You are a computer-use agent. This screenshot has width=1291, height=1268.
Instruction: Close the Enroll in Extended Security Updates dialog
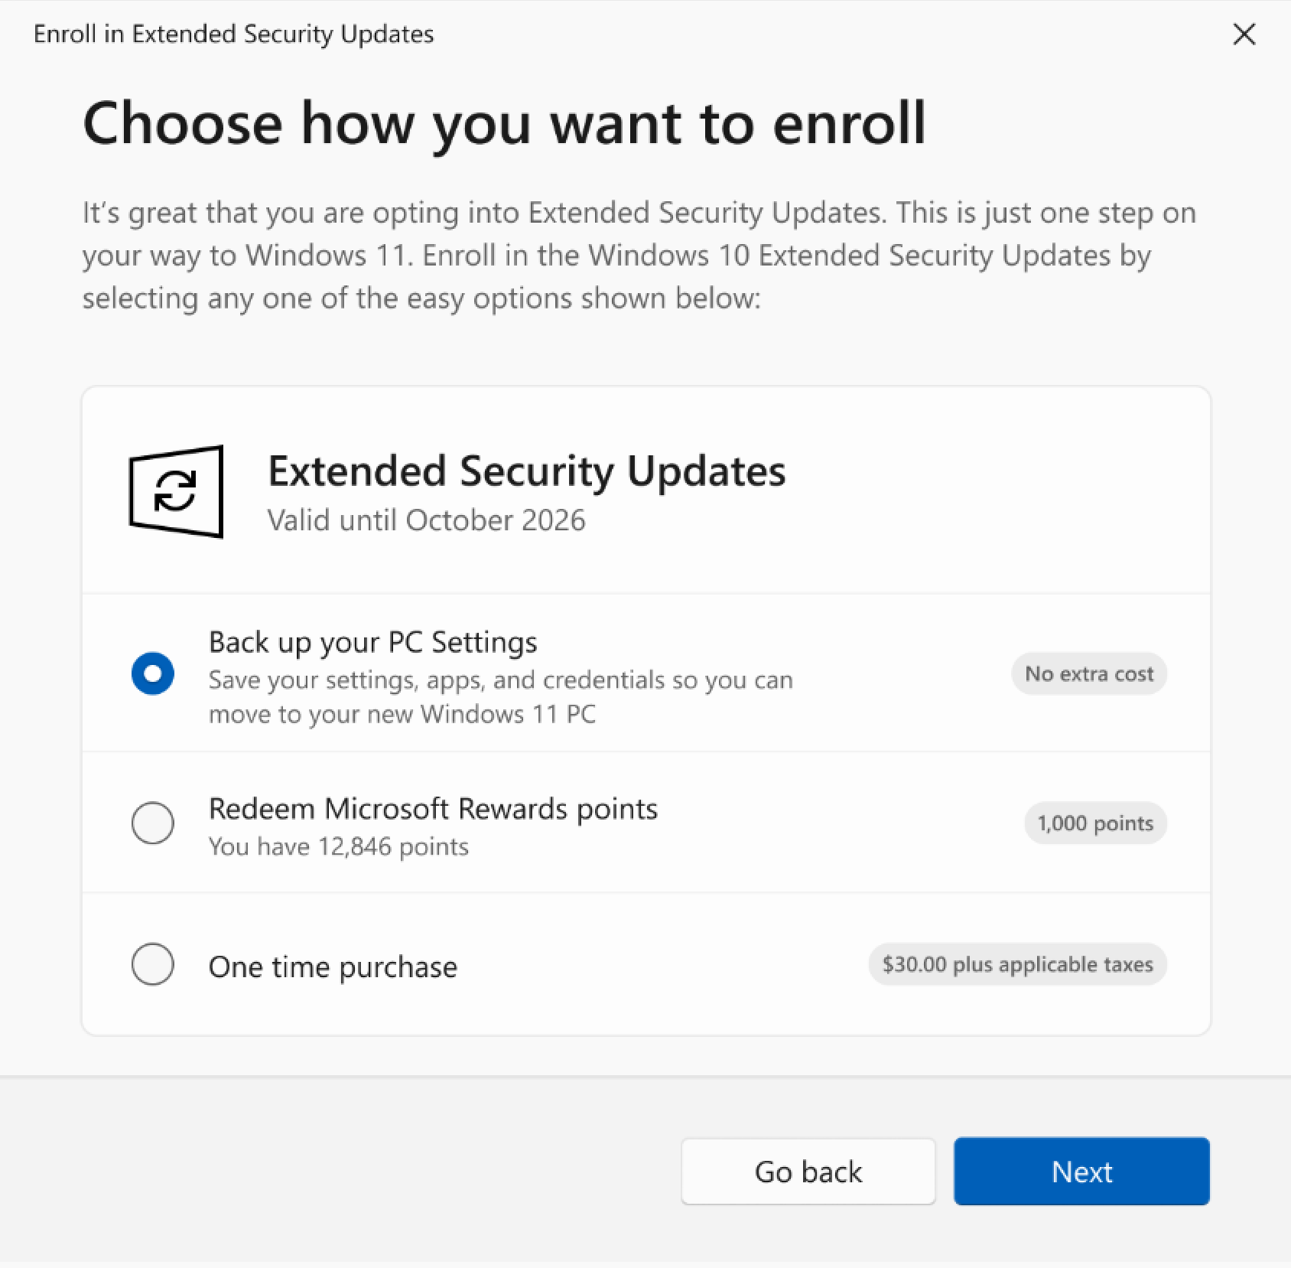(x=1244, y=34)
